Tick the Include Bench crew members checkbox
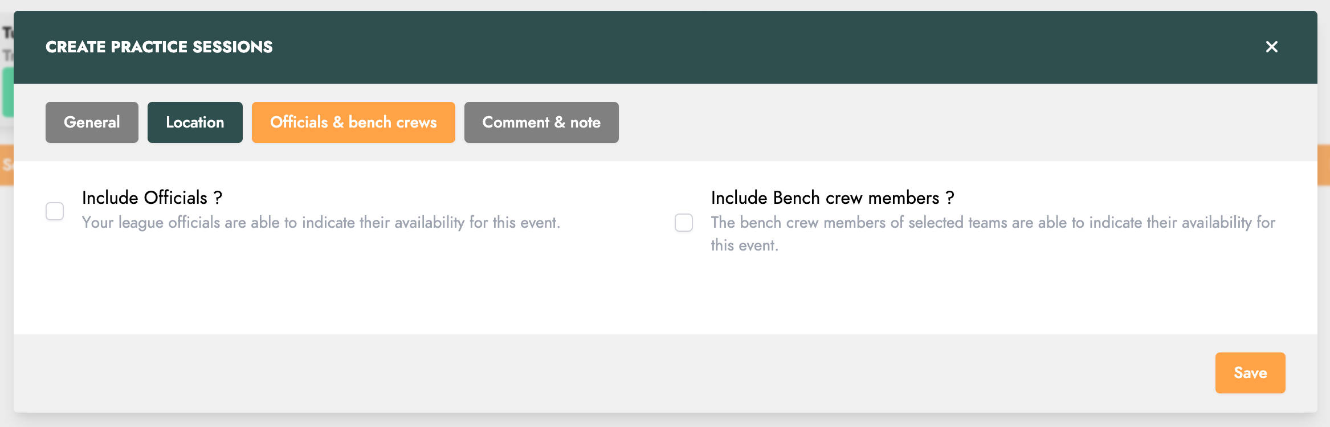 pos(684,223)
